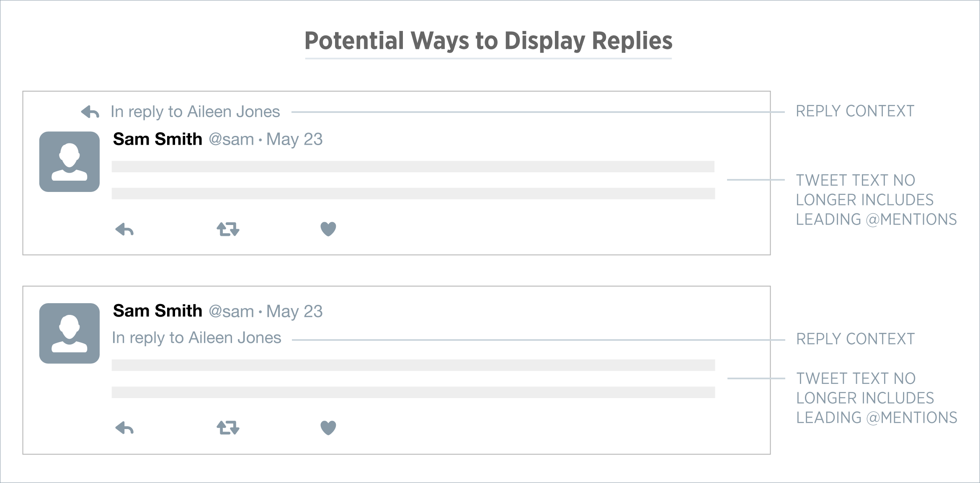Click the reply icon under the second tweet
The width and height of the screenshot is (980, 483).
124,428
